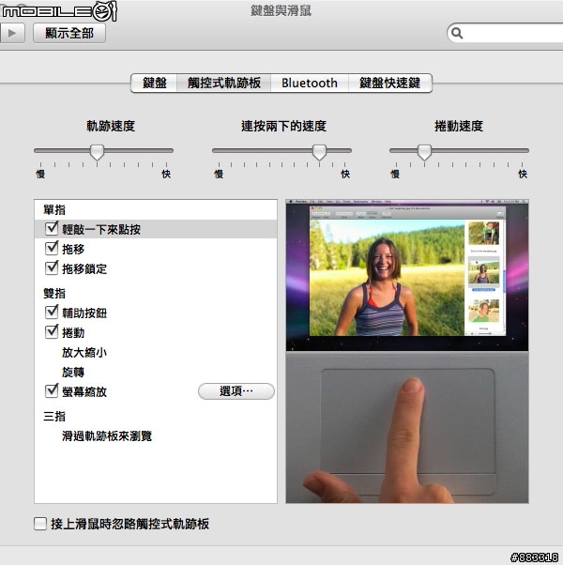Switch to the 觸控式軌跡板 tab
Screen dimensions: 563x565
tap(223, 83)
